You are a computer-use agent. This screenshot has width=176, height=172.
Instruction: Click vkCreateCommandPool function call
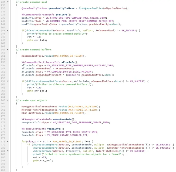(39, 31)
